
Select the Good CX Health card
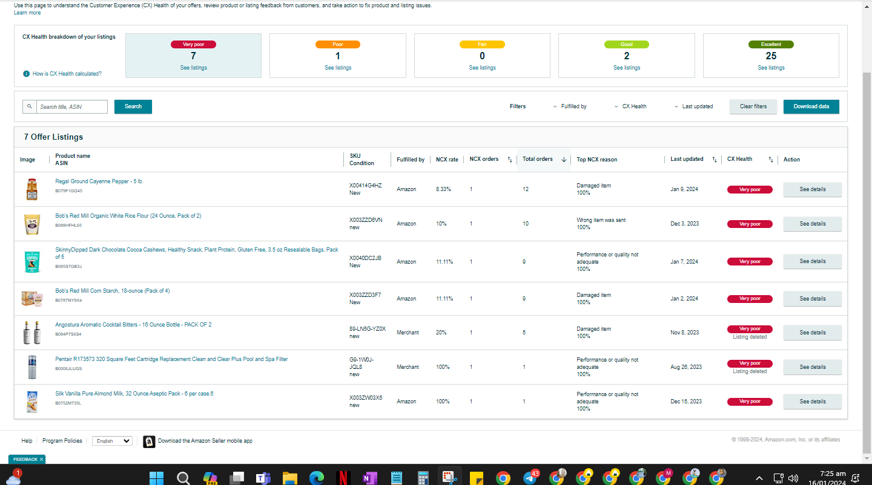(627, 56)
